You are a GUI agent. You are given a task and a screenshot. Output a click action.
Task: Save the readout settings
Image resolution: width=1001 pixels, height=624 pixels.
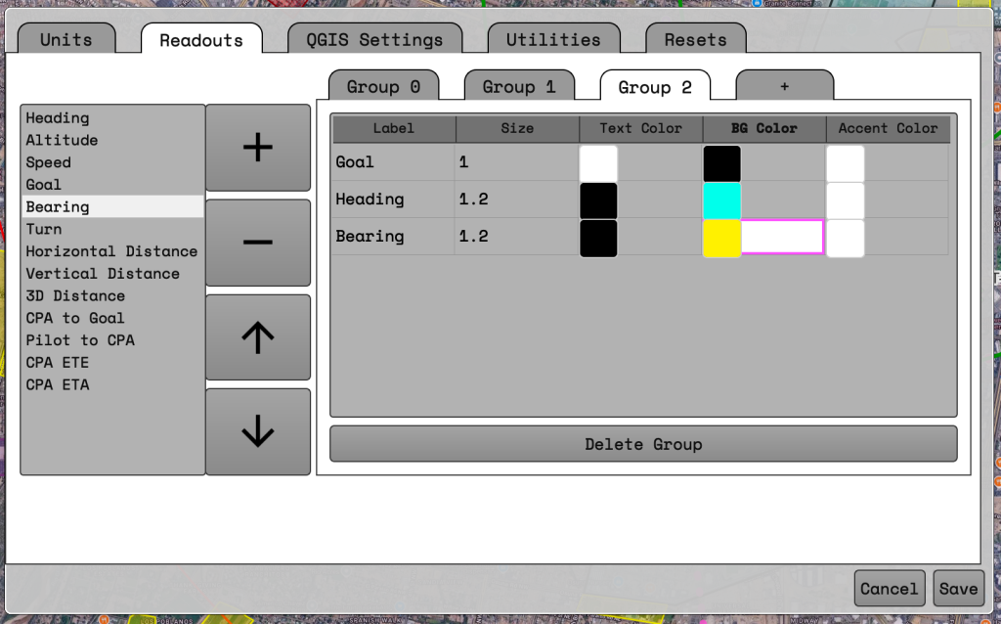coord(958,589)
